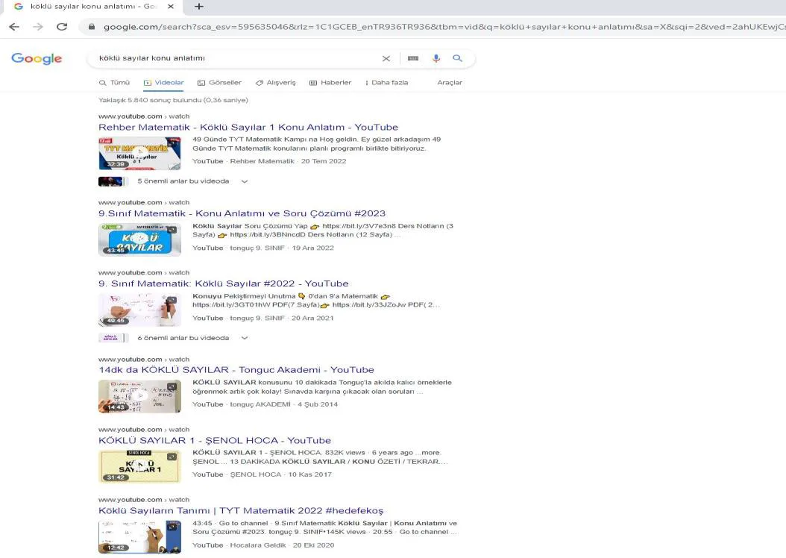
Task: Open '14dk da KÖKLÜ SAYILAR - Tonguc Akademi' link
Action: pos(236,370)
